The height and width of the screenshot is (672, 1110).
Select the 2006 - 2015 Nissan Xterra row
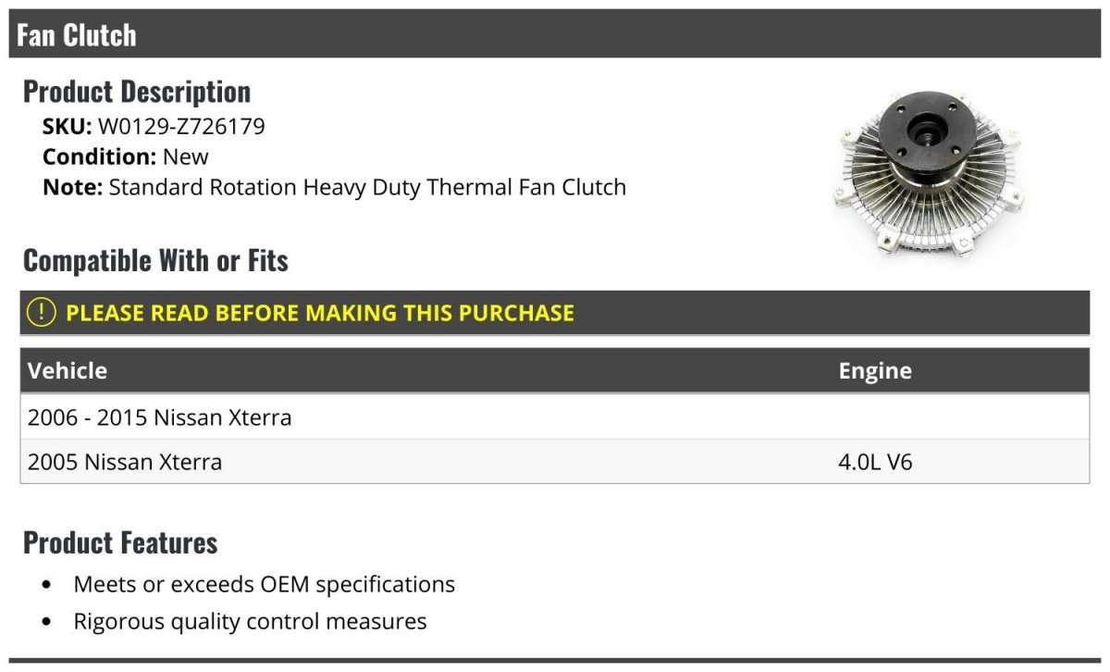(x=555, y=417)
